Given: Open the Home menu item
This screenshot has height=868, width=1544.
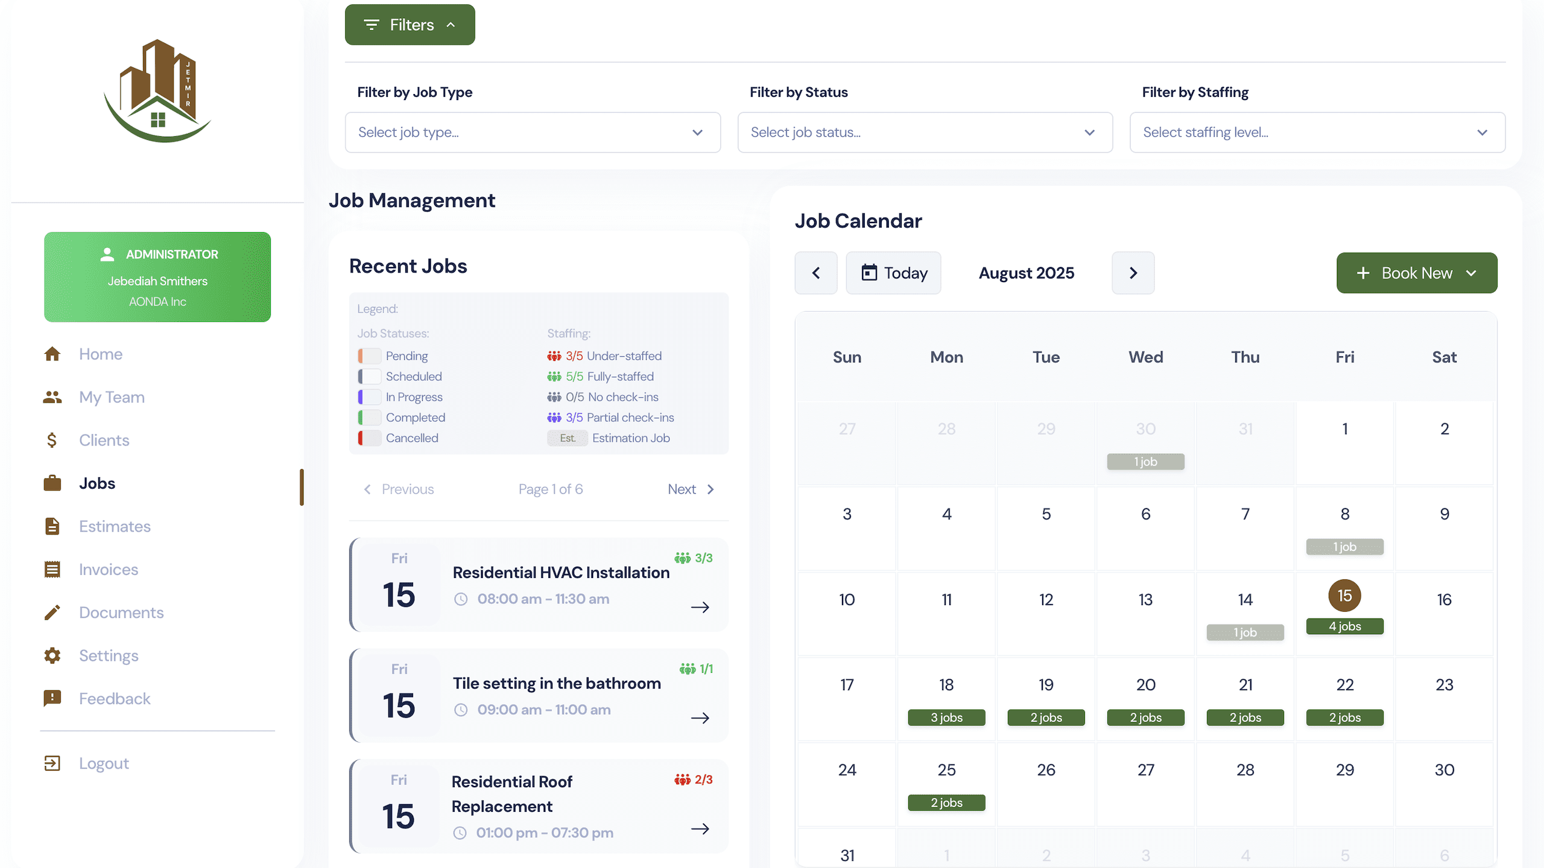Looking at the screenshot, I should [101, 354].
